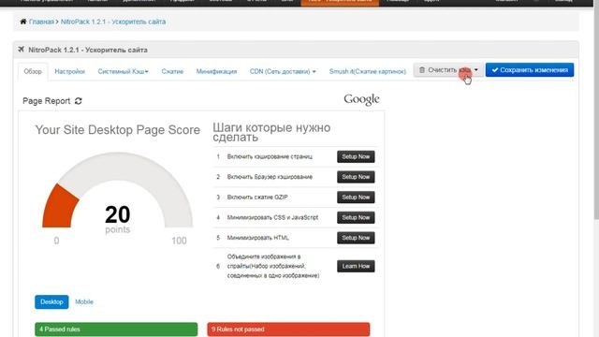Viewport: 599px width, 337px height.
Task: Click Сохранить изменения button
Action: point(530,70)
